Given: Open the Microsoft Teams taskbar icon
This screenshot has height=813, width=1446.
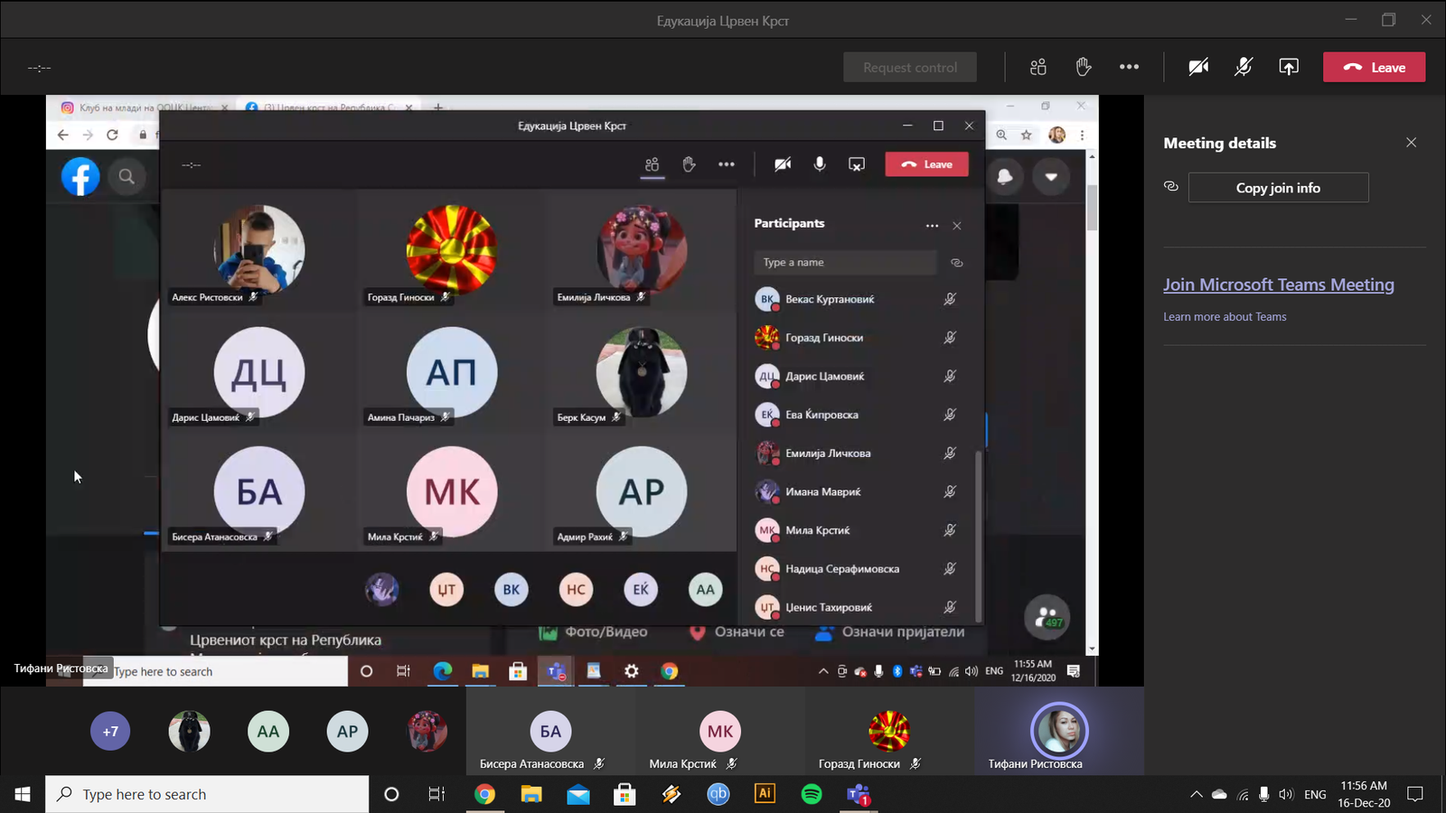Looking at the screenshot, I should pos(858,794).
